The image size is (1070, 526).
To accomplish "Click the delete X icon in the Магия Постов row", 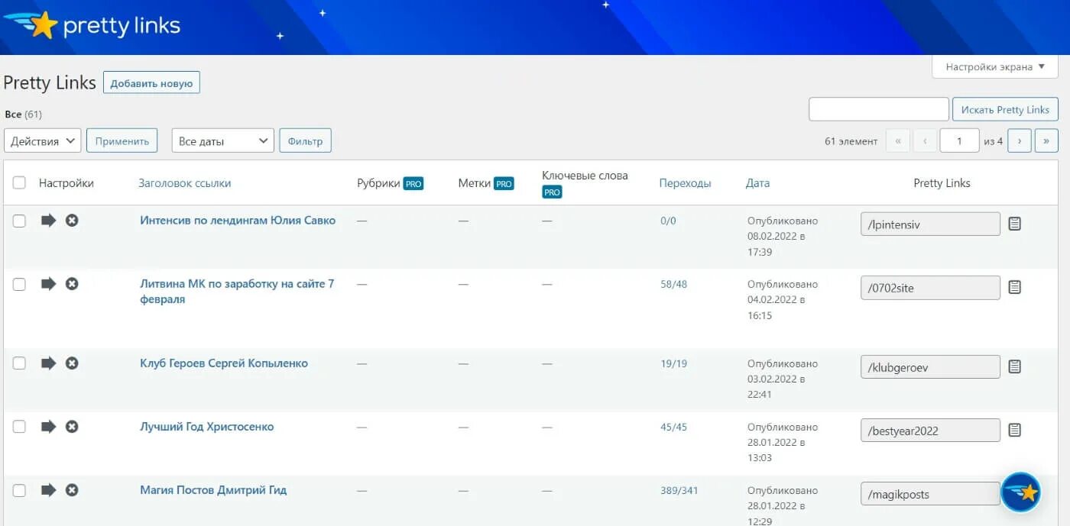I will coord(72,490).
